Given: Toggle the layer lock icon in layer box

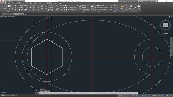Looking at the screenshot, I should [x=64, y=5].
